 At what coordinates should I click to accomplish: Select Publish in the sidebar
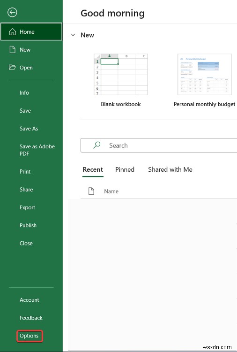(x=28, y=225)
